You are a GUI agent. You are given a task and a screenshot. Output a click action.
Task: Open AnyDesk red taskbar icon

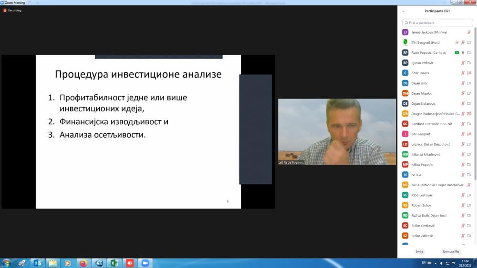point(130,263)
